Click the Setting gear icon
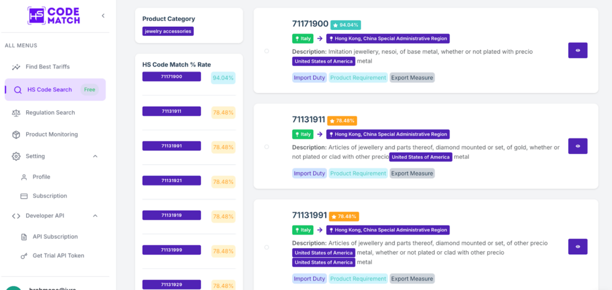Viewport: 612px width, 290px height. [16, 156]
